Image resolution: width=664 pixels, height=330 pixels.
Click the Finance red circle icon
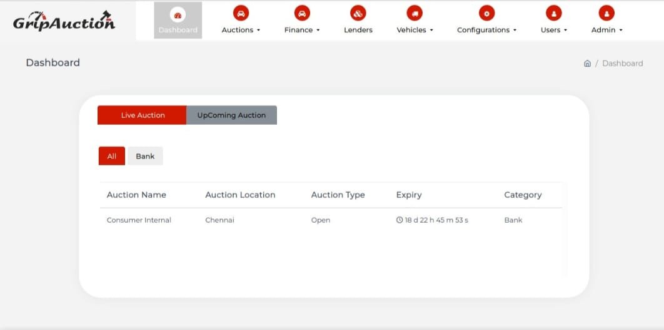[302, 13]
